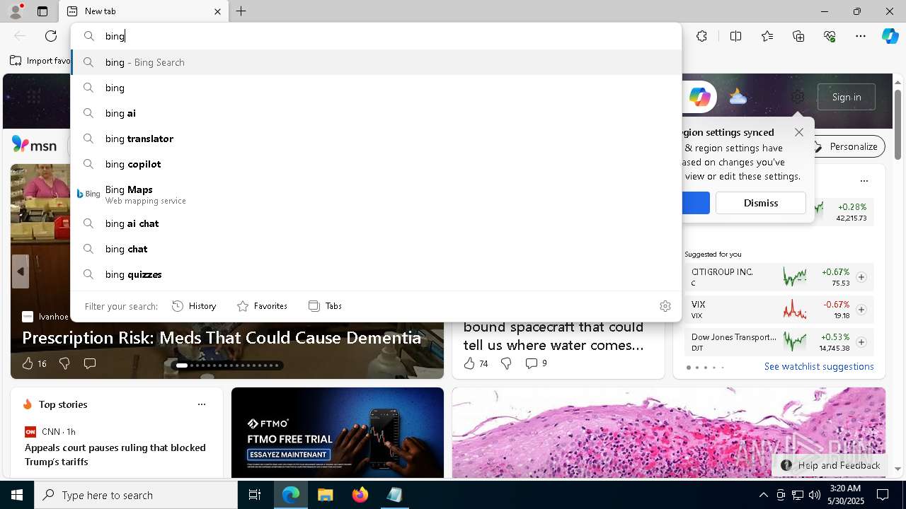Dislike the Prescription Risk story
The image size is (906, 509).
click(64, 363)
